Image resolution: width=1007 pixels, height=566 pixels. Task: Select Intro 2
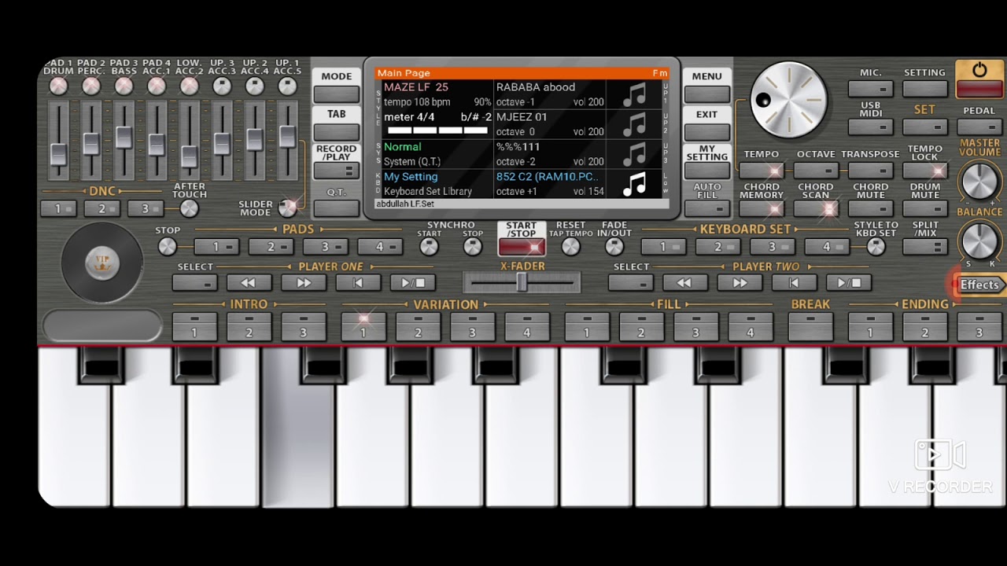(x=249, y=326)
